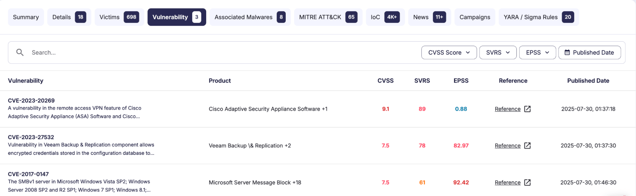
Task: Click CVSS 7.5 in CVE-2017-0147 row
Action: point(385,182)
